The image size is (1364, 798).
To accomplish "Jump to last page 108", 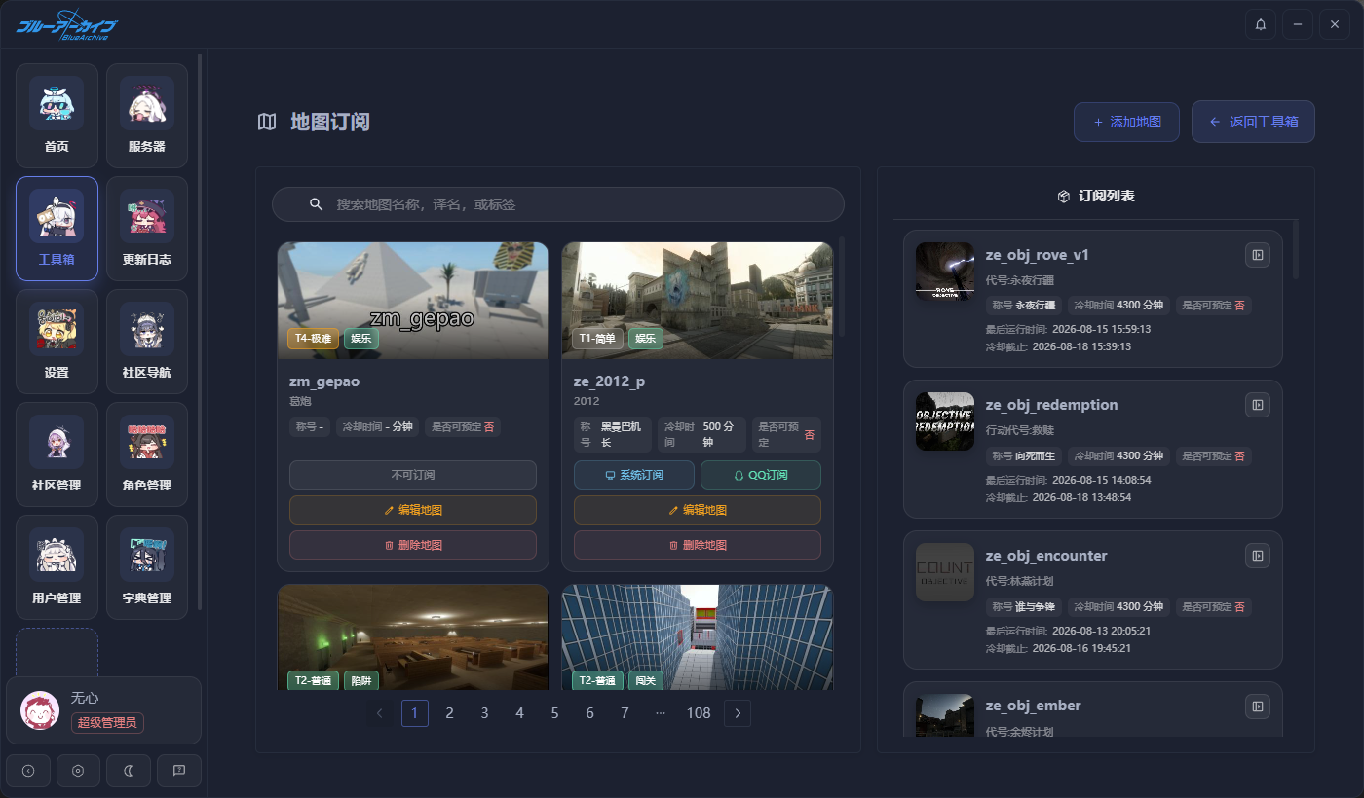I will click(699, 713).
